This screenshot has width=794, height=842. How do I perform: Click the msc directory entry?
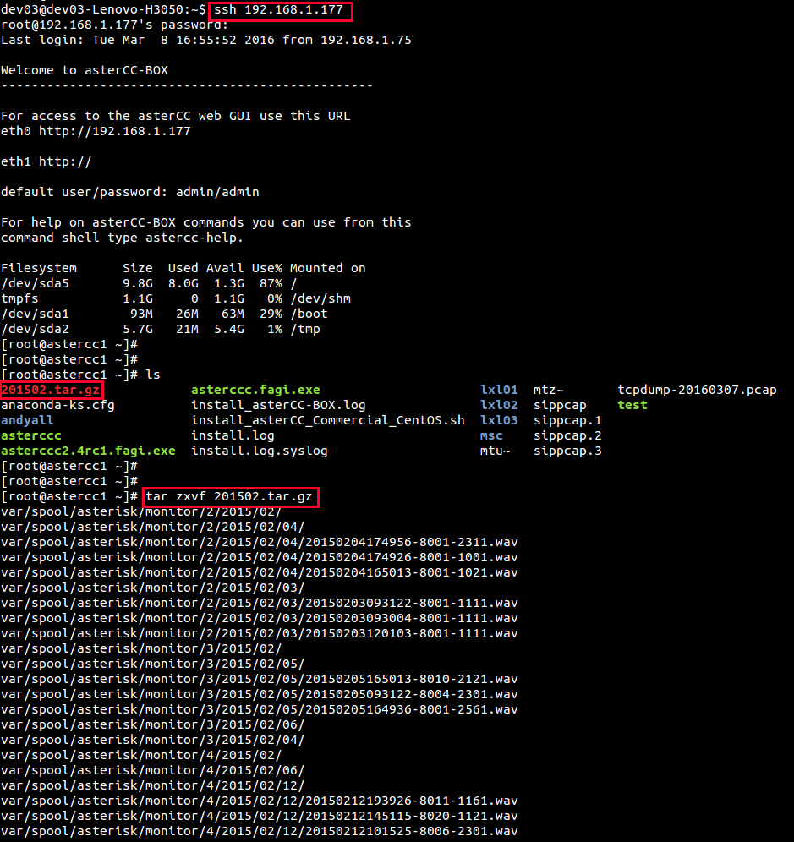point(491,435)
